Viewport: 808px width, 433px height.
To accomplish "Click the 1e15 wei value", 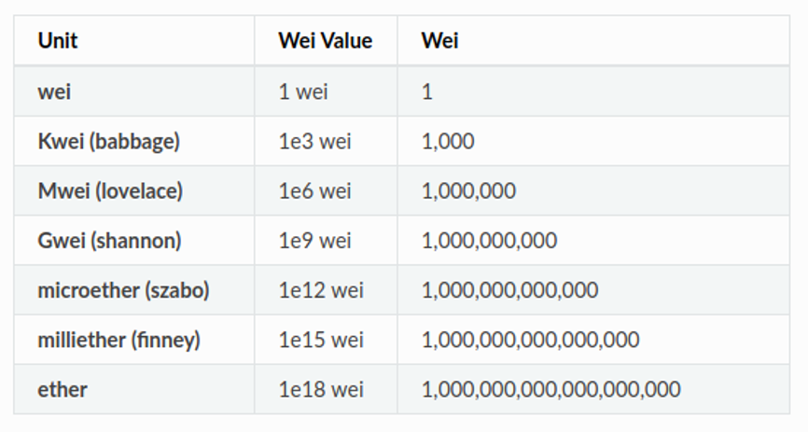I will tap(321, 341).
